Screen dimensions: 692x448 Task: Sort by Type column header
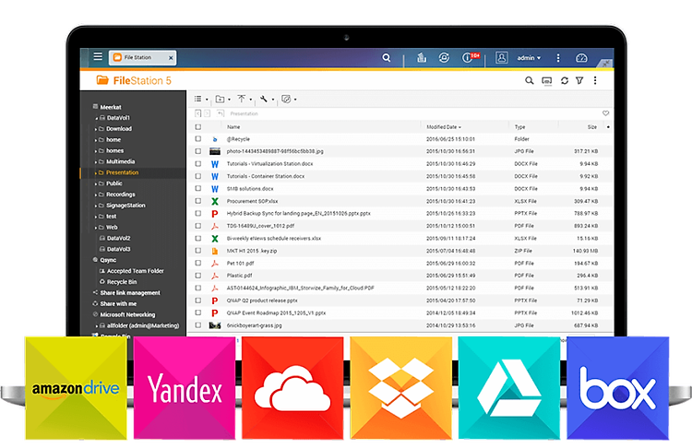point(519,127)
